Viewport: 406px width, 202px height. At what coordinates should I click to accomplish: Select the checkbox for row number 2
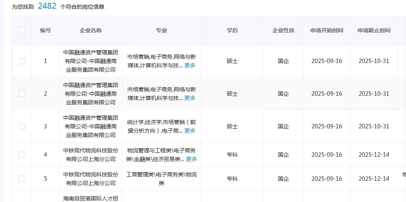22,94
